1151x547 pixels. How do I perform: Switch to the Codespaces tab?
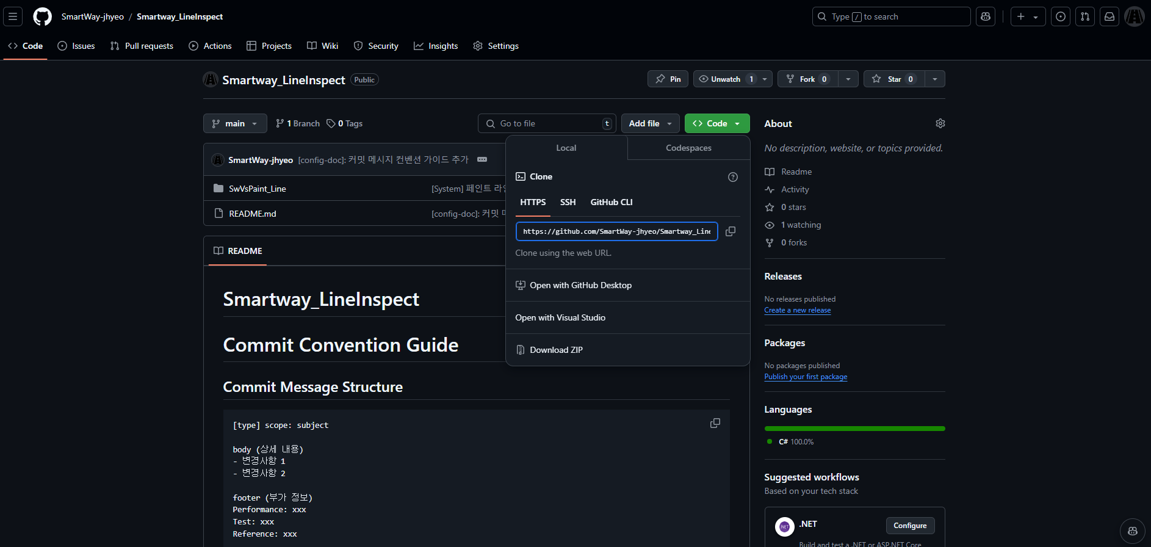688,148
